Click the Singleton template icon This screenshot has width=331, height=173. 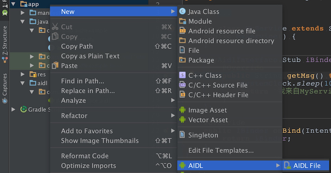point(182,135)
